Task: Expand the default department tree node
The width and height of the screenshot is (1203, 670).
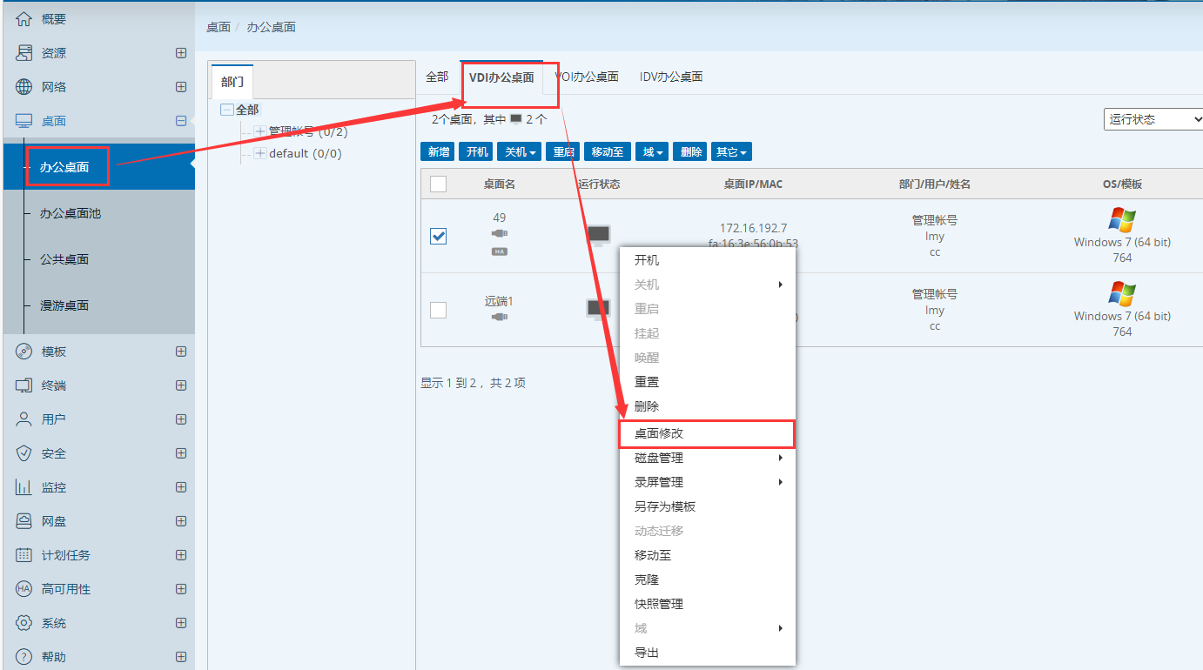Action: click(260, 154)
